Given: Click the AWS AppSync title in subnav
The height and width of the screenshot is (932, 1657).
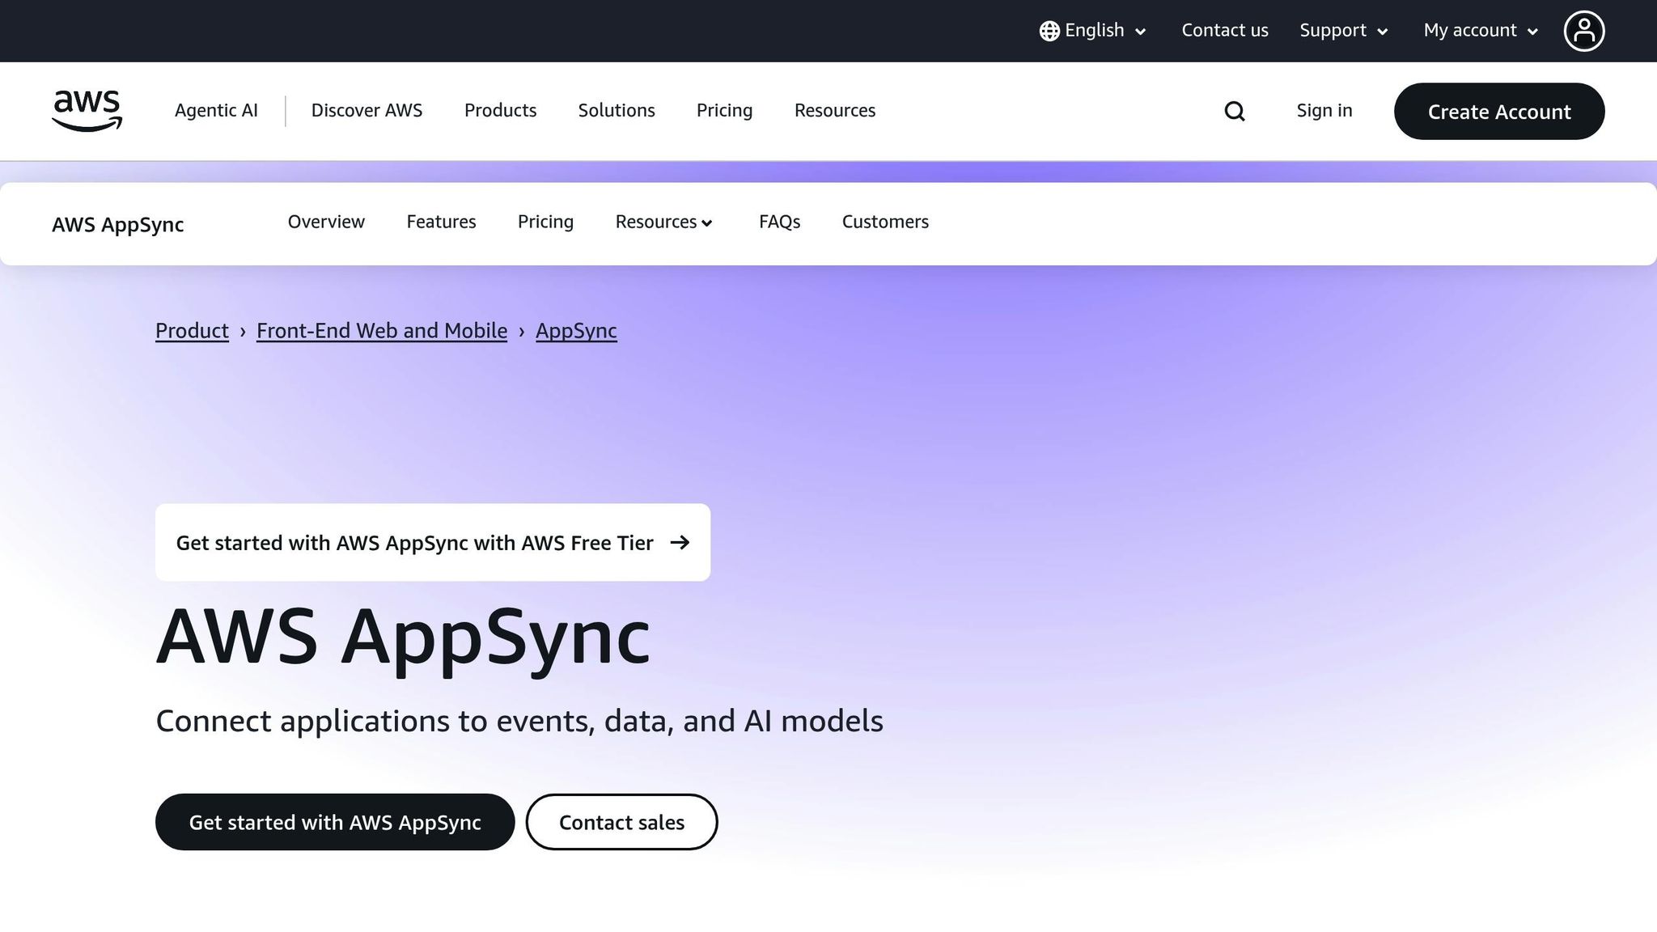Looking at the screenshot, I should coord(118,224).
